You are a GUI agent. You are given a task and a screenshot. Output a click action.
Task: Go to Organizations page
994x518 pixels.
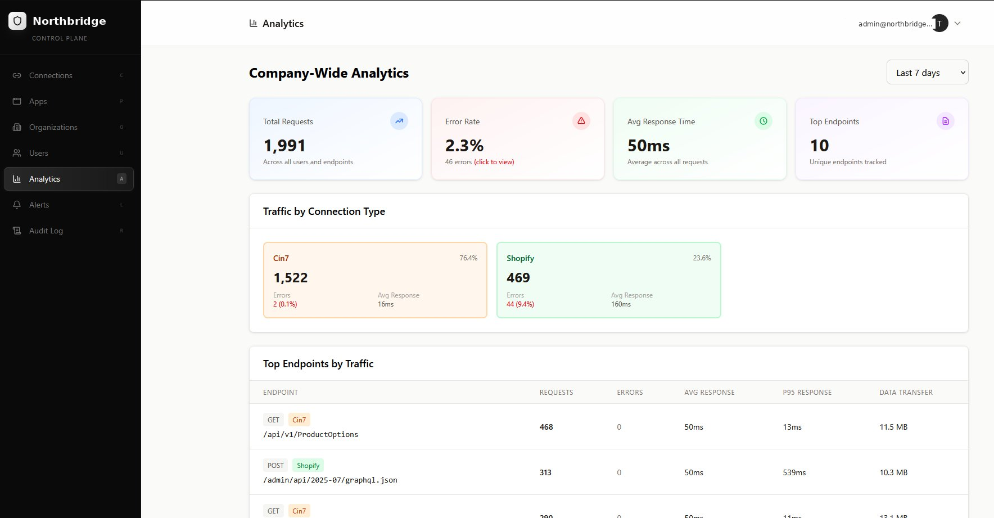tap(69, 127)
